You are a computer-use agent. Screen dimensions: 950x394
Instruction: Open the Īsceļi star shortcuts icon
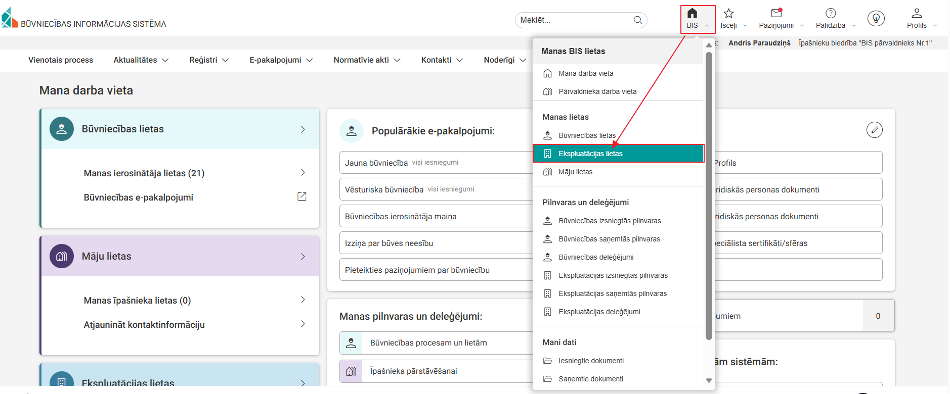click(x=728, y=14)
